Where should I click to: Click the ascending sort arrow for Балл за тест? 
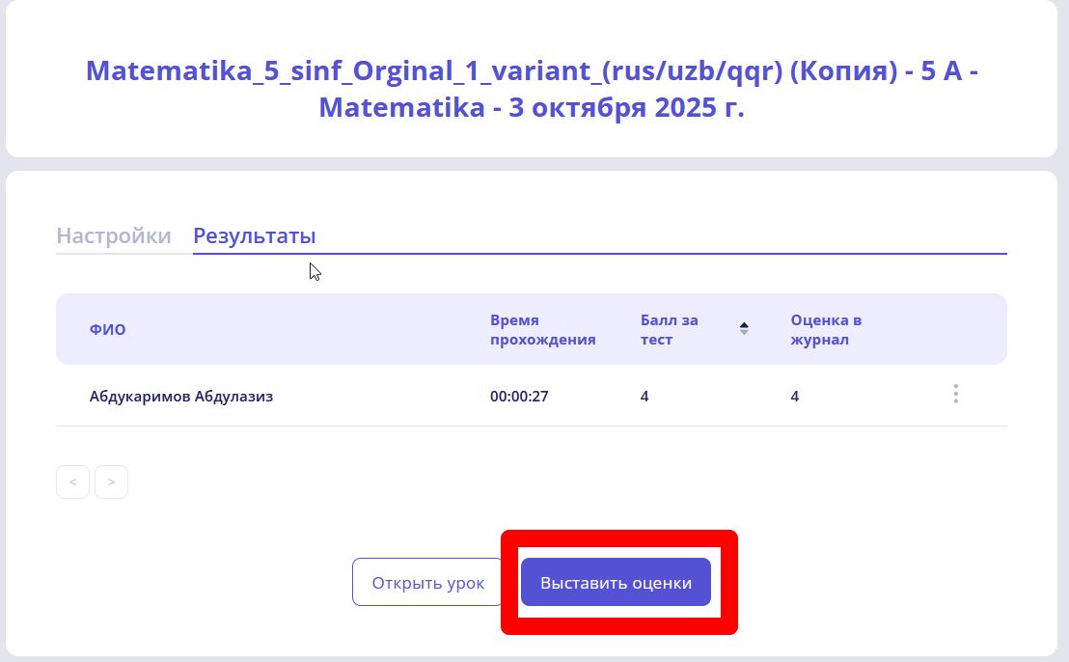[744, 324]
